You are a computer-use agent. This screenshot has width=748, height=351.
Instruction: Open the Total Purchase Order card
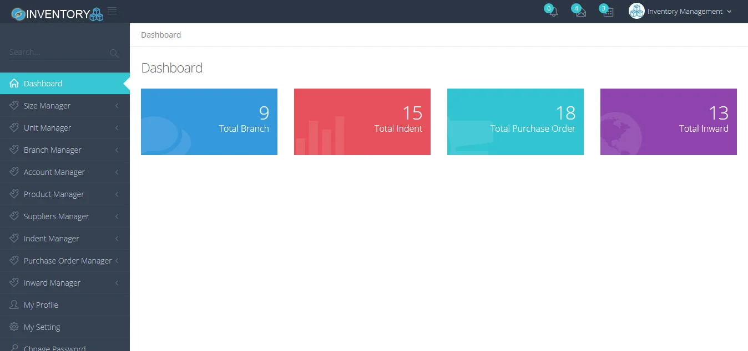(x=515, y=122)
